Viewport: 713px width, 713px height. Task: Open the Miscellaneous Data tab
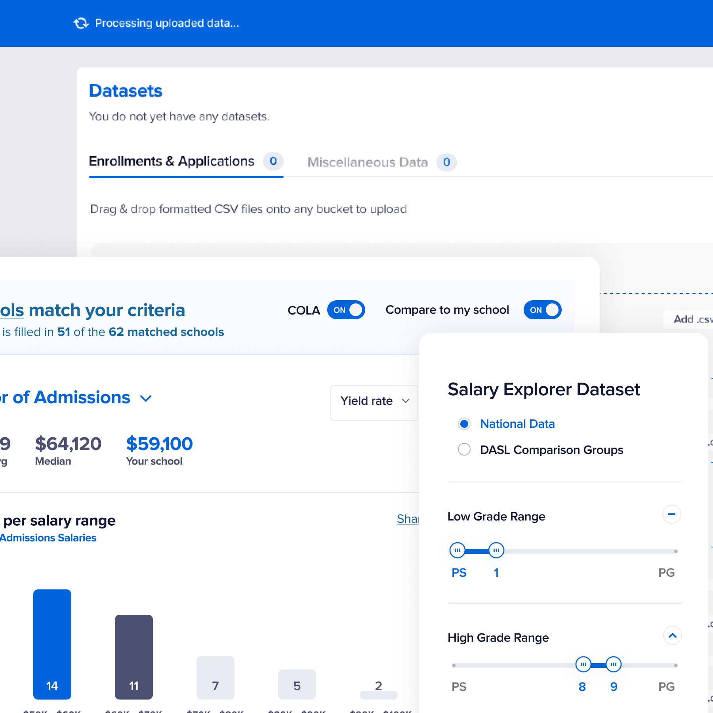click(x=367, y=162)
